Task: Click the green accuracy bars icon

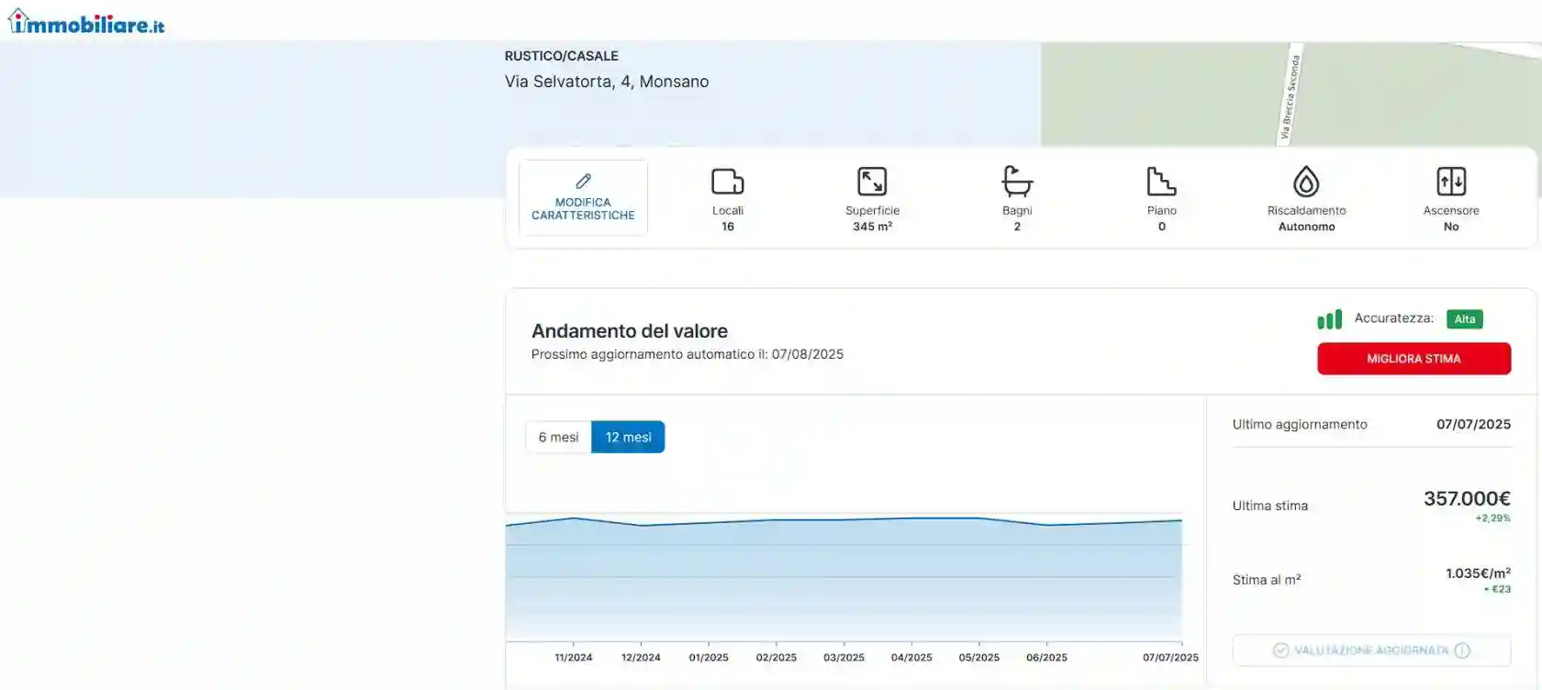Action: (x=1329, y=319)
